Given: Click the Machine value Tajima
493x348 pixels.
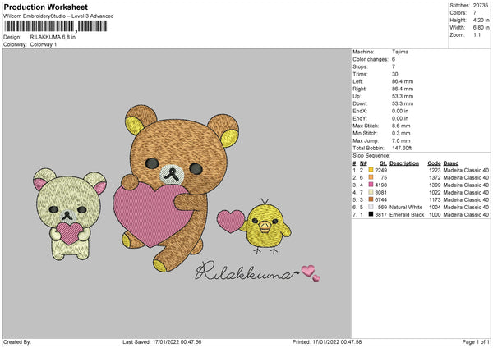Looking at the screenshot, I should tap(400, 52).
